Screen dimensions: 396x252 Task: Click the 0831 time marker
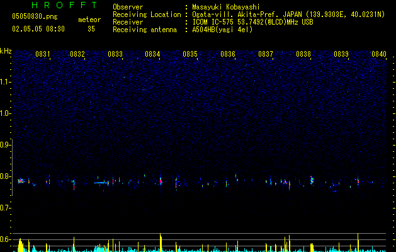42,54
